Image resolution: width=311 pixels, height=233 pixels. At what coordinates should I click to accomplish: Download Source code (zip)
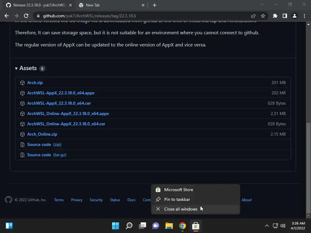click(x=44, y=144)
